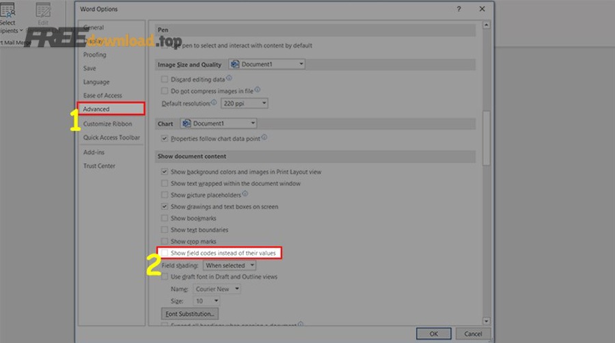Open the Trust Center category
The width and height of the screenshot is (615, 343).
99,166
